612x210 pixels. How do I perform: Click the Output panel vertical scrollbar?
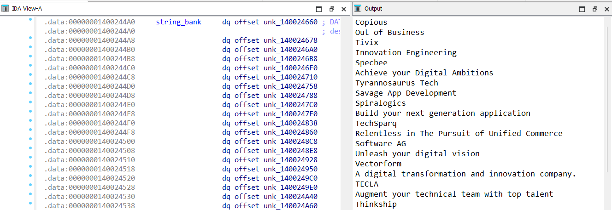click(608, 92)
